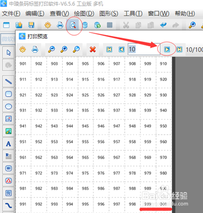Click the database refresh icon
Image resolution: width=203 pixels, height=213 pixels.
point(97,25)
